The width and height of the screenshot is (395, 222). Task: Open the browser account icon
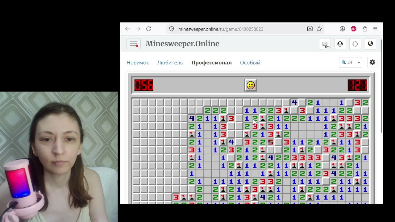click(342, 29)
